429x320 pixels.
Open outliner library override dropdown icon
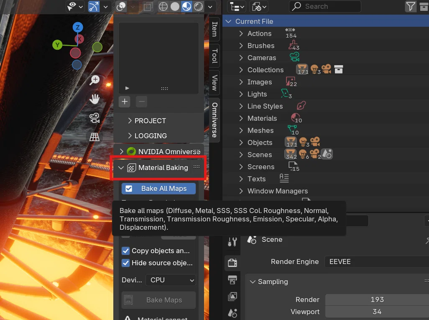(x=259, y=7)
